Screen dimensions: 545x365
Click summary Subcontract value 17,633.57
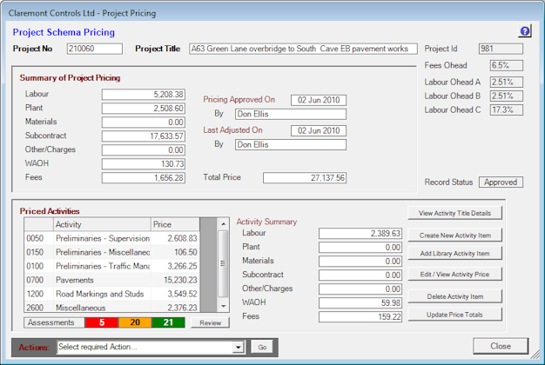point(143,136)
